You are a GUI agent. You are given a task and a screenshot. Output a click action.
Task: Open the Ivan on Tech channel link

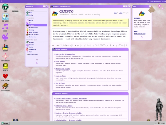61,76
